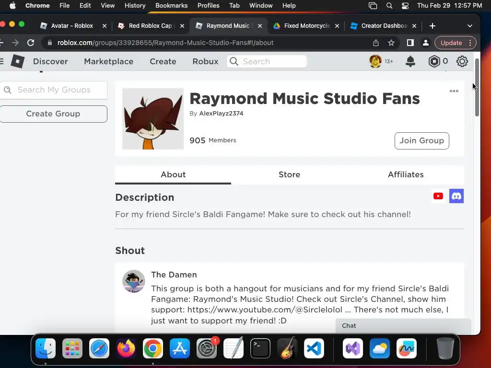Screen dimensions: 491x368
Task: Focus the Roblox Search field
Action: [267, 61]
